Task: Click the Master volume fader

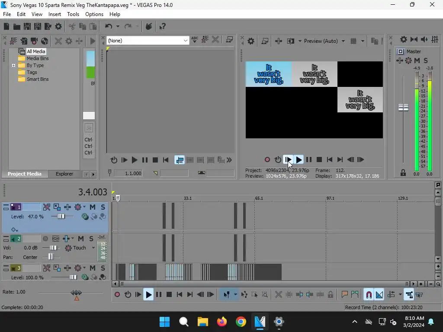Action: point(403,107)
